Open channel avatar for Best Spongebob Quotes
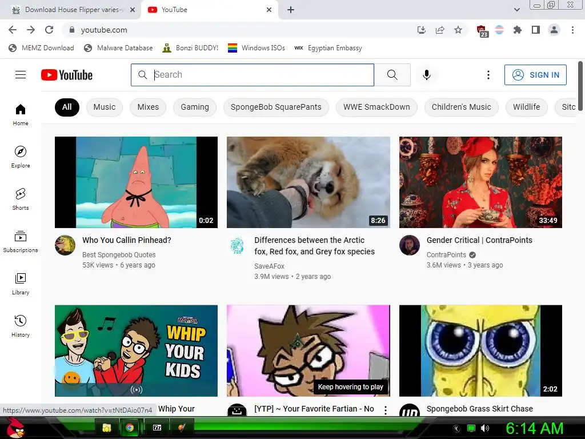 click(x=65, y=245)
